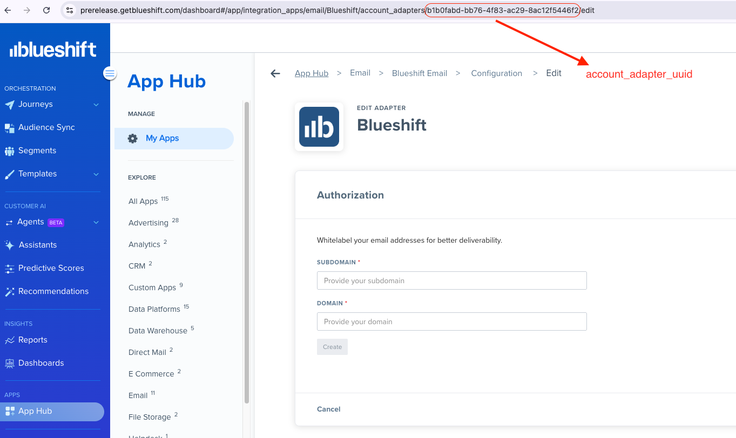Select App Hub in sidebar
The height and width of the screenshot is (438, 736).
coord(52,412)
